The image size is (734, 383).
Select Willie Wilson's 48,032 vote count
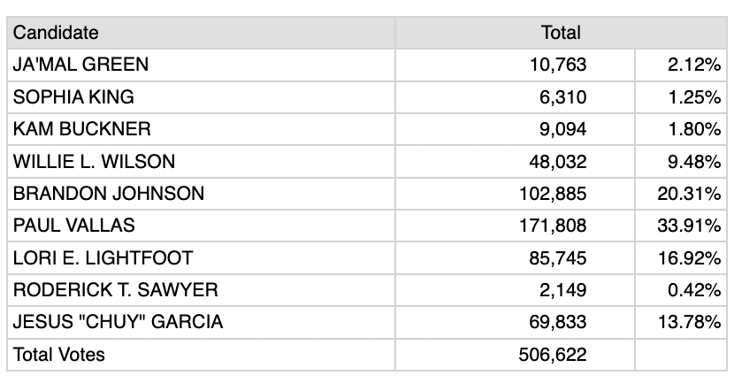[x=557, y=162]
